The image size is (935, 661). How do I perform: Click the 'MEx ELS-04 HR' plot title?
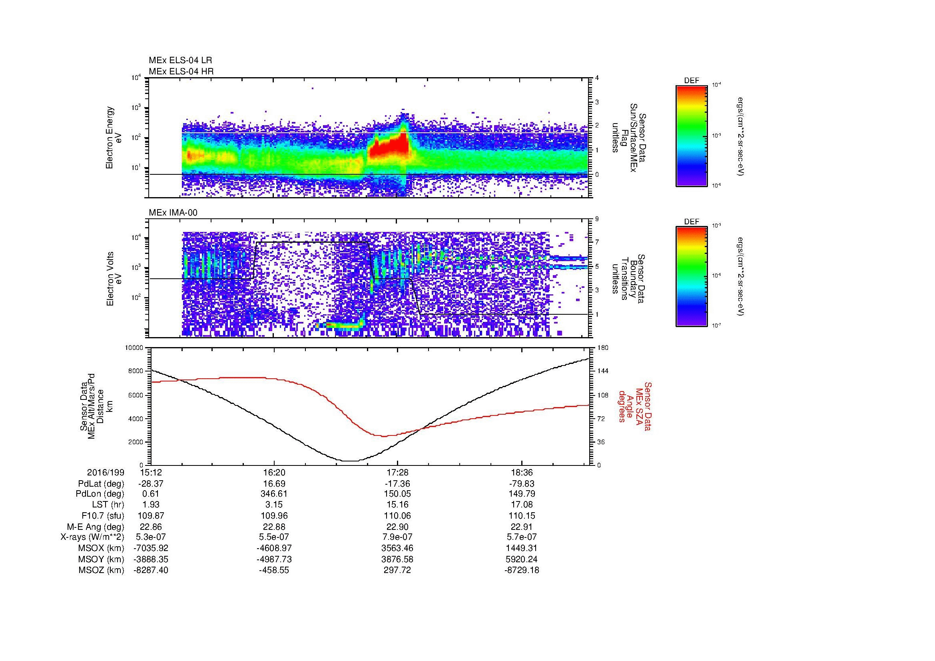(181, 71)
